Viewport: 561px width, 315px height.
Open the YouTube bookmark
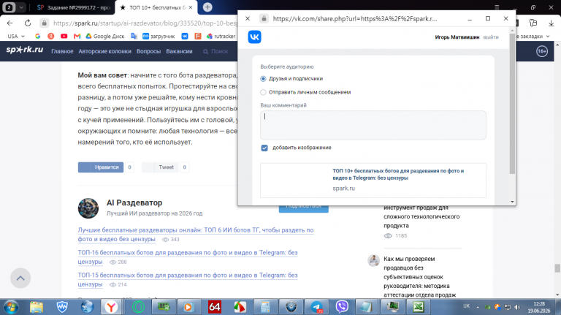64,36
